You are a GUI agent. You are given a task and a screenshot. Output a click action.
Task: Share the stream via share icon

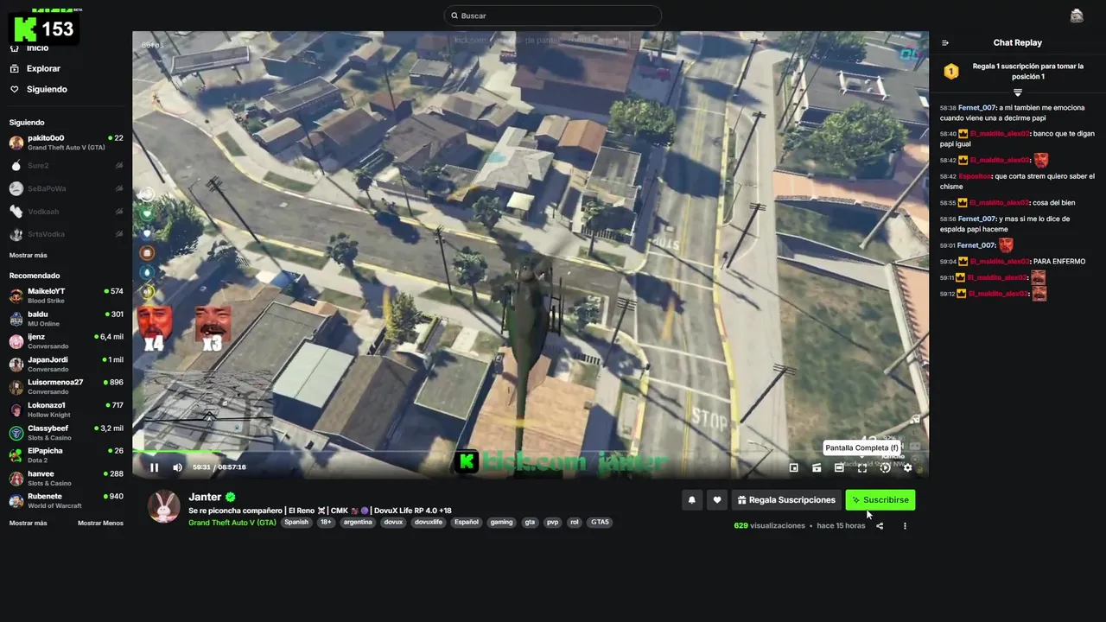(880, 525)
